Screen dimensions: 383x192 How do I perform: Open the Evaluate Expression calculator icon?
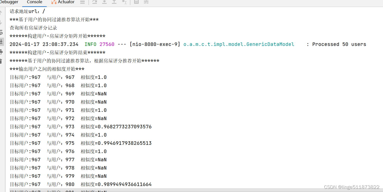136,2
